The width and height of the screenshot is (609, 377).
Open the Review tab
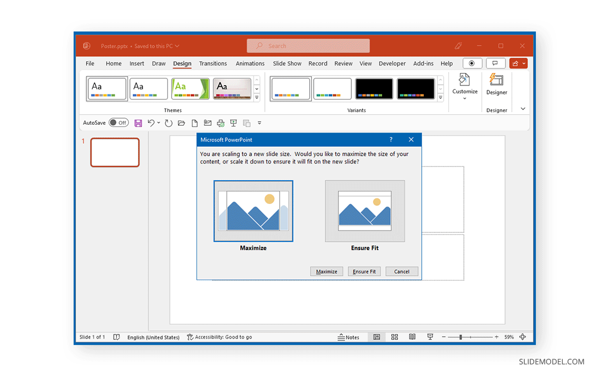343,63
